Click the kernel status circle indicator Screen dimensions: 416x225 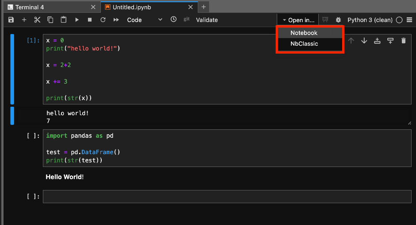399,20
